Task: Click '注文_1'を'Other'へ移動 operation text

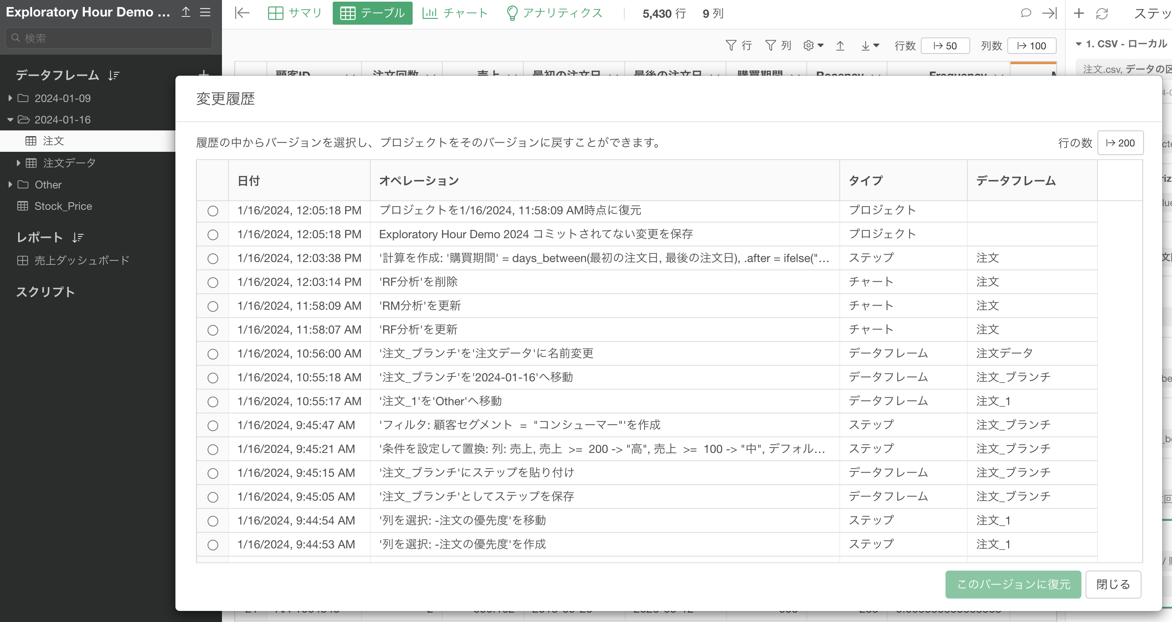Action: click(x=440, y=401)
